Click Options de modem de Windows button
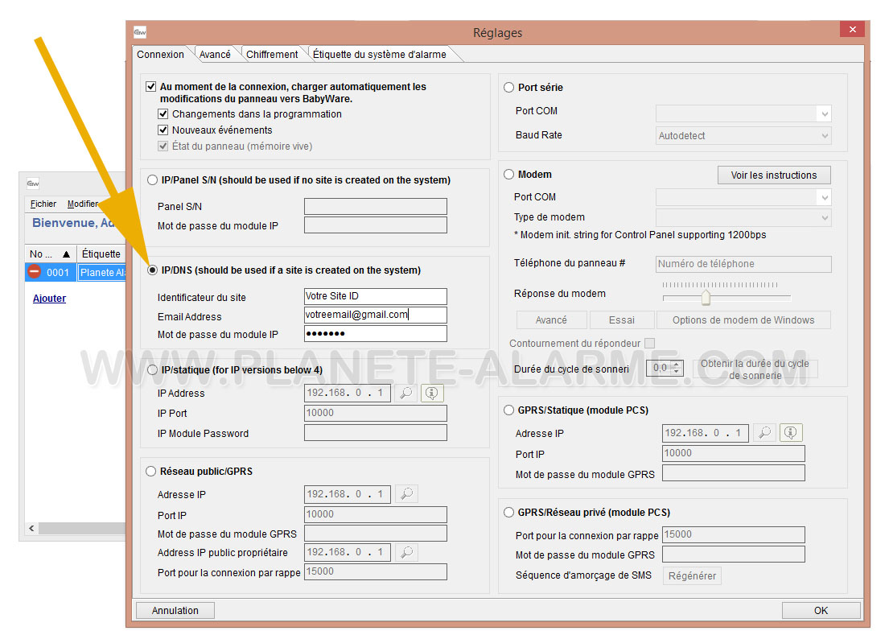The image size is (889, 639). 743,319
